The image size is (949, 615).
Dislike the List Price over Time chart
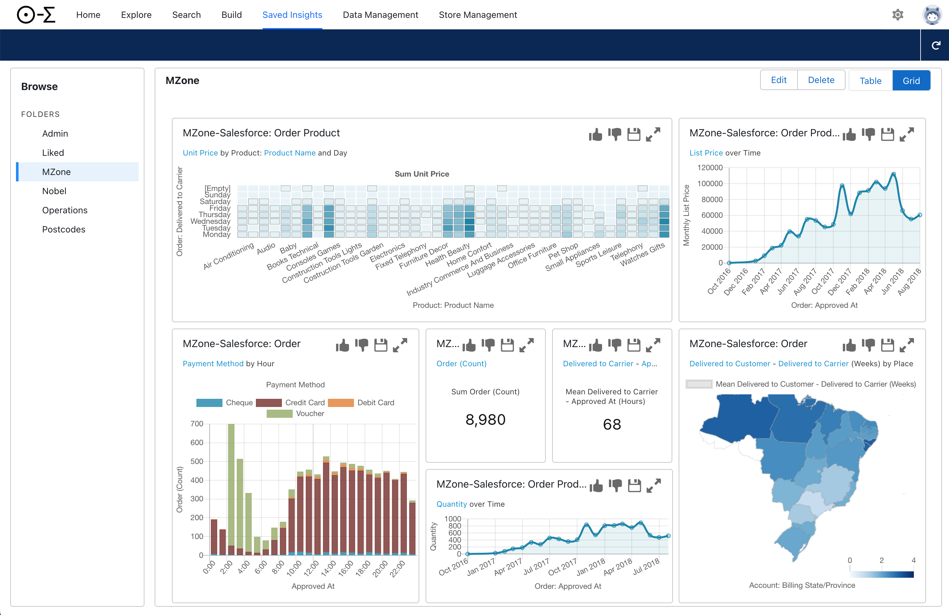[868, 135]
